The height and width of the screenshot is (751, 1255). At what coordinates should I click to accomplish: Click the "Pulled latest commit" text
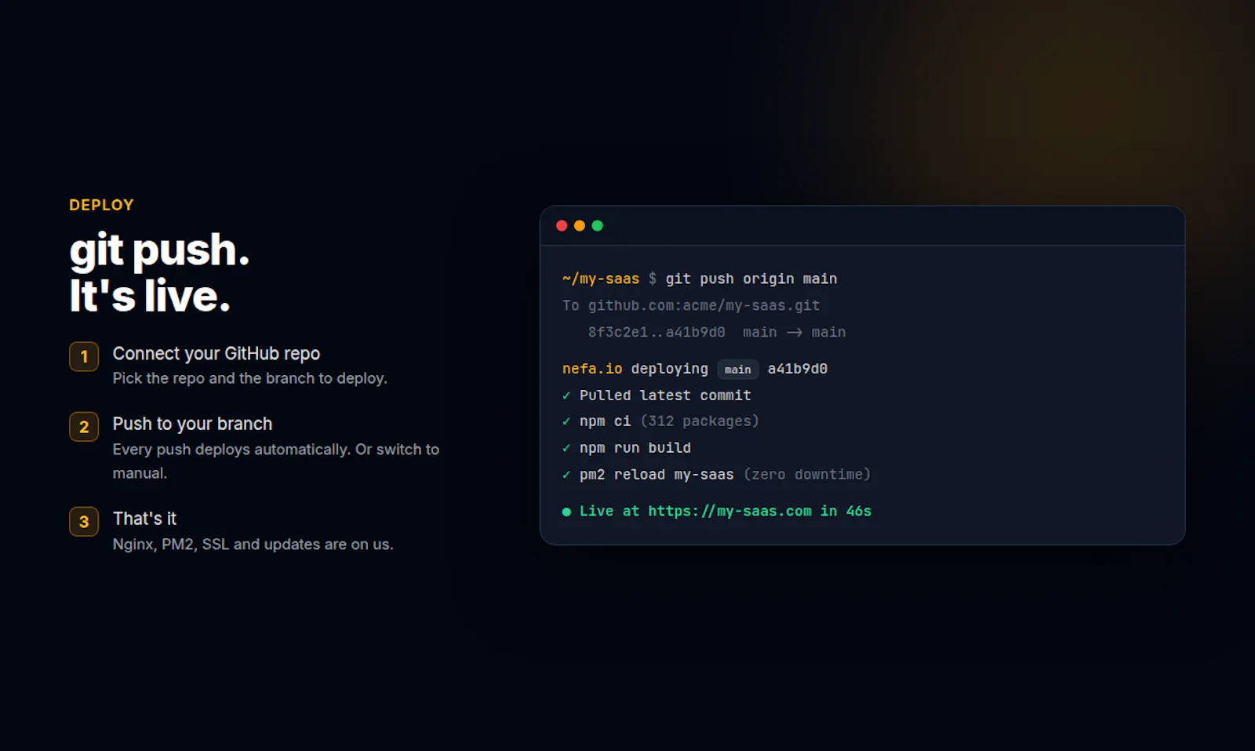tap(665, 396)
